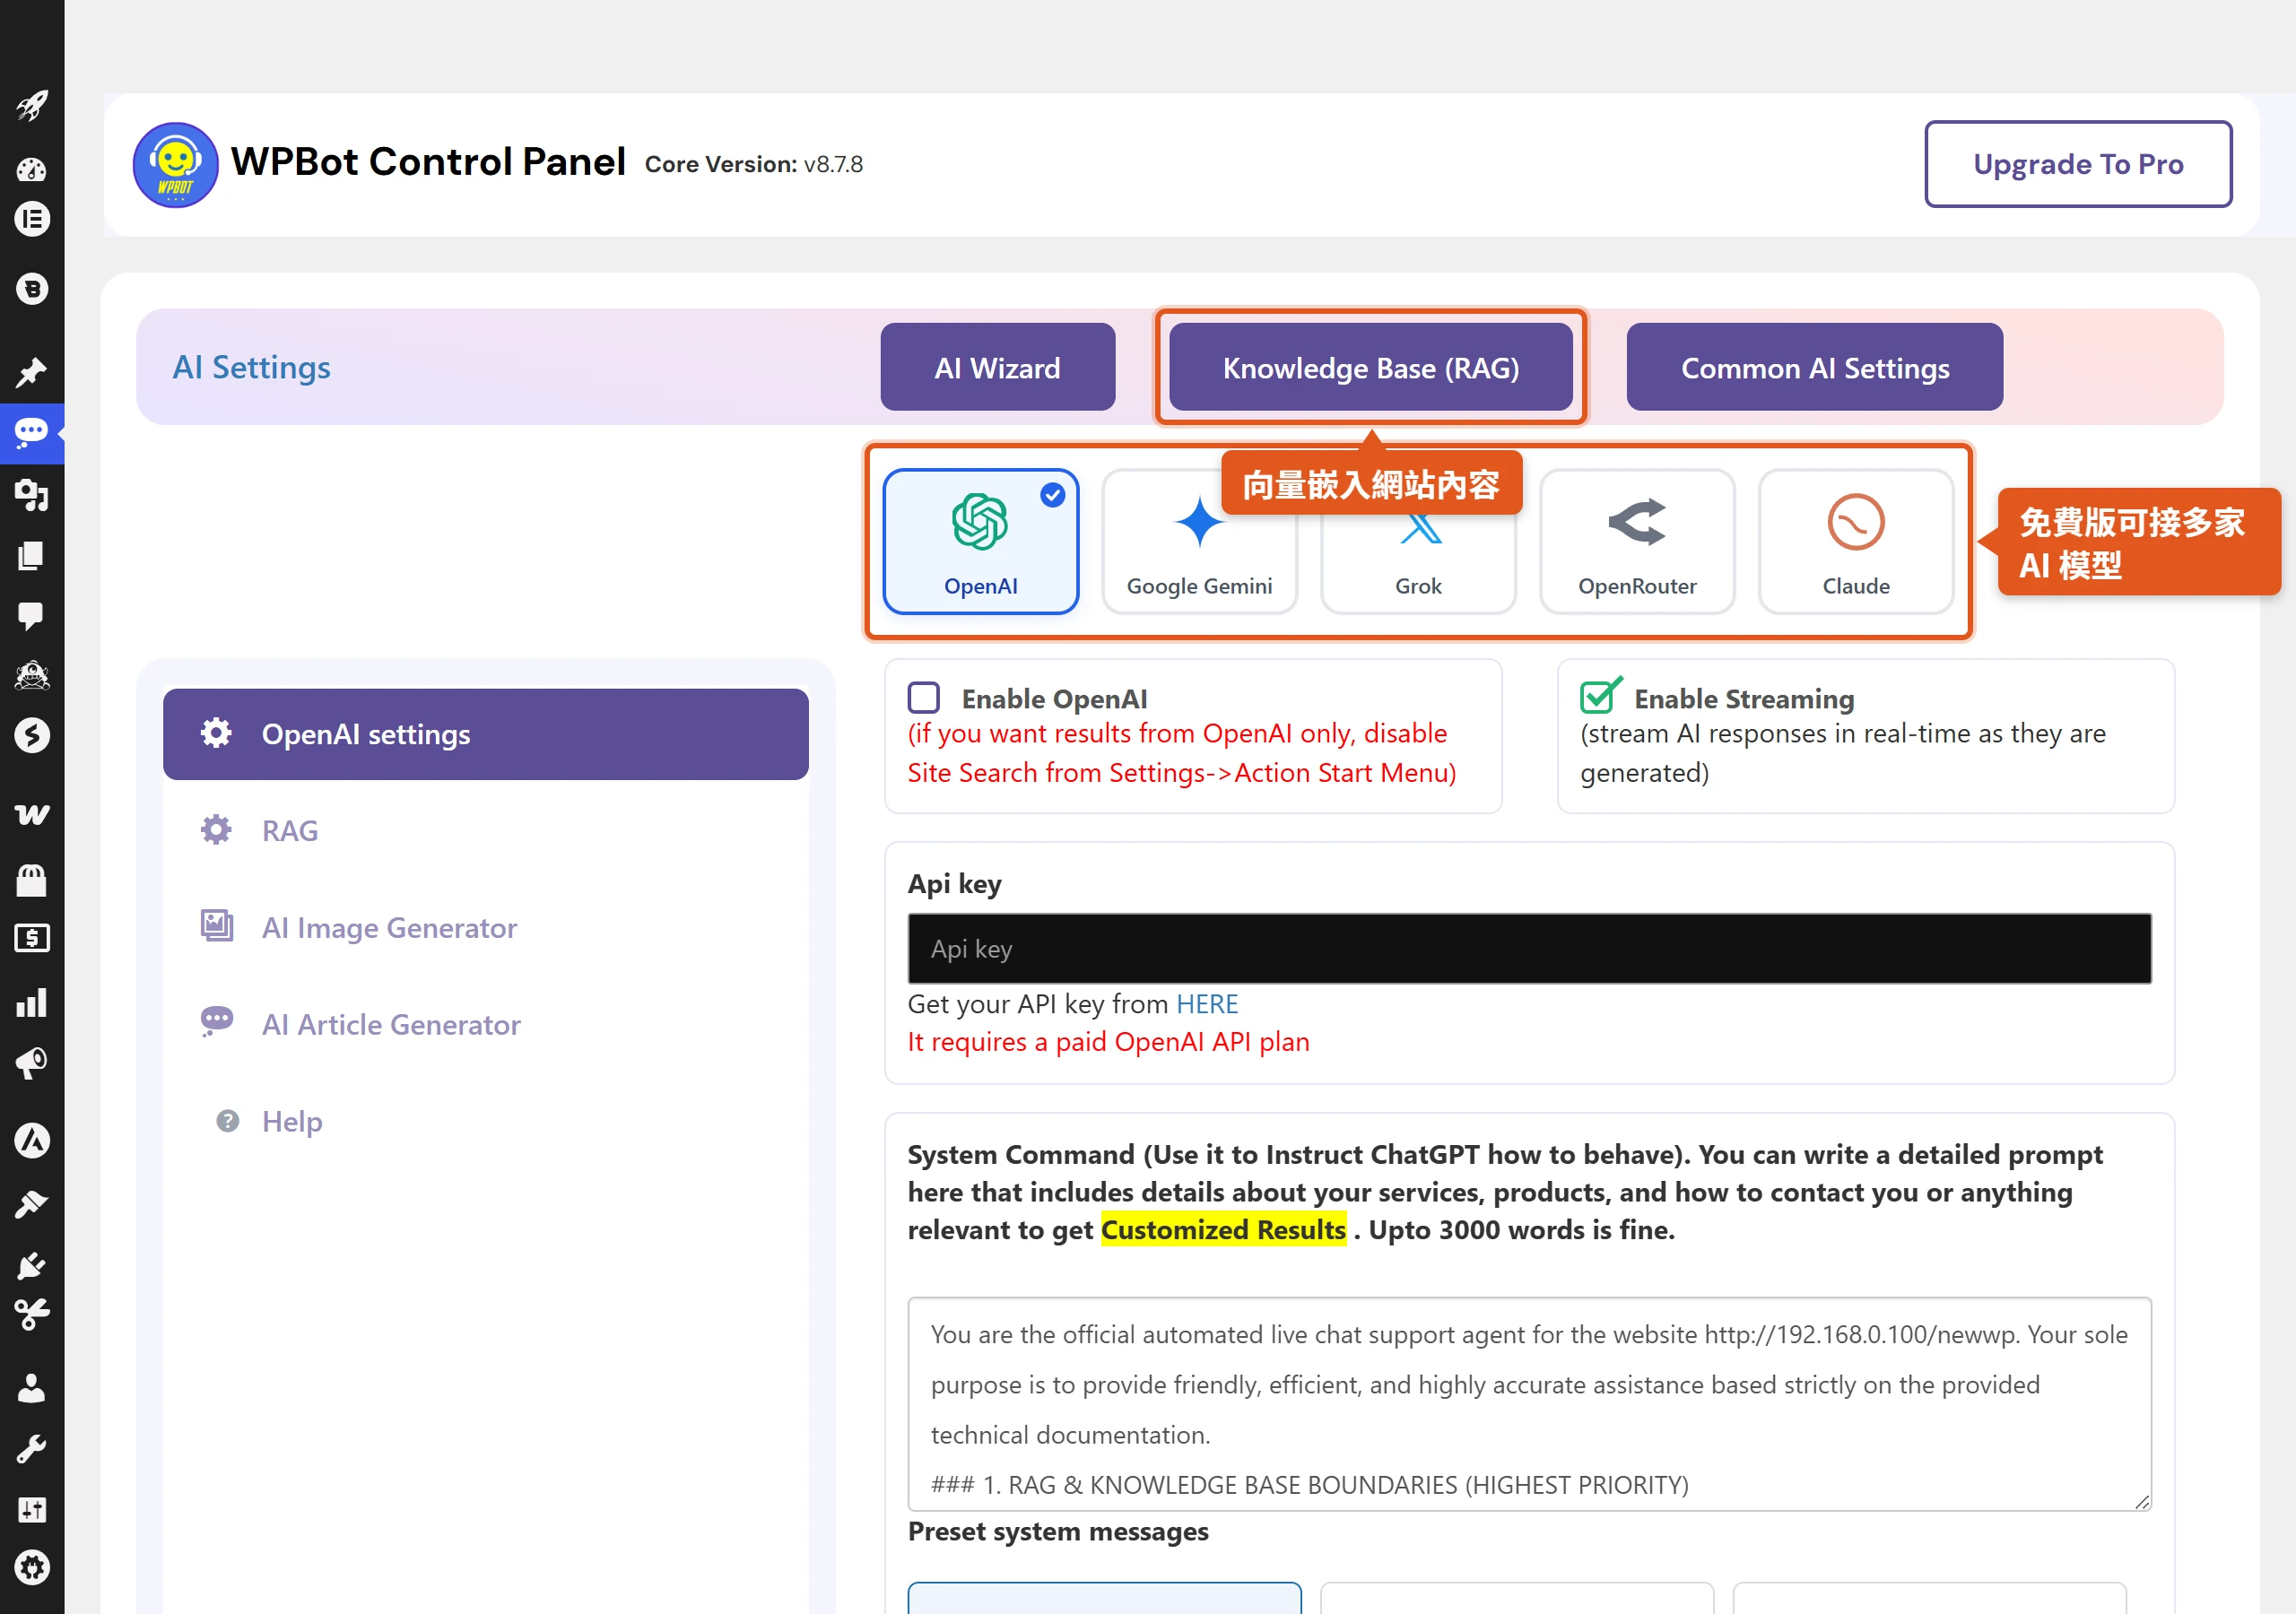The height and width of the screenshot is (1614, 2296).
Task: Click the 'Customized Results' highlighted text
Action: click(1223, 1229)
